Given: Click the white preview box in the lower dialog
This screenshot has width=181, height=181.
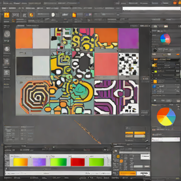Looking at the screenshot, I should click(145, 157).
